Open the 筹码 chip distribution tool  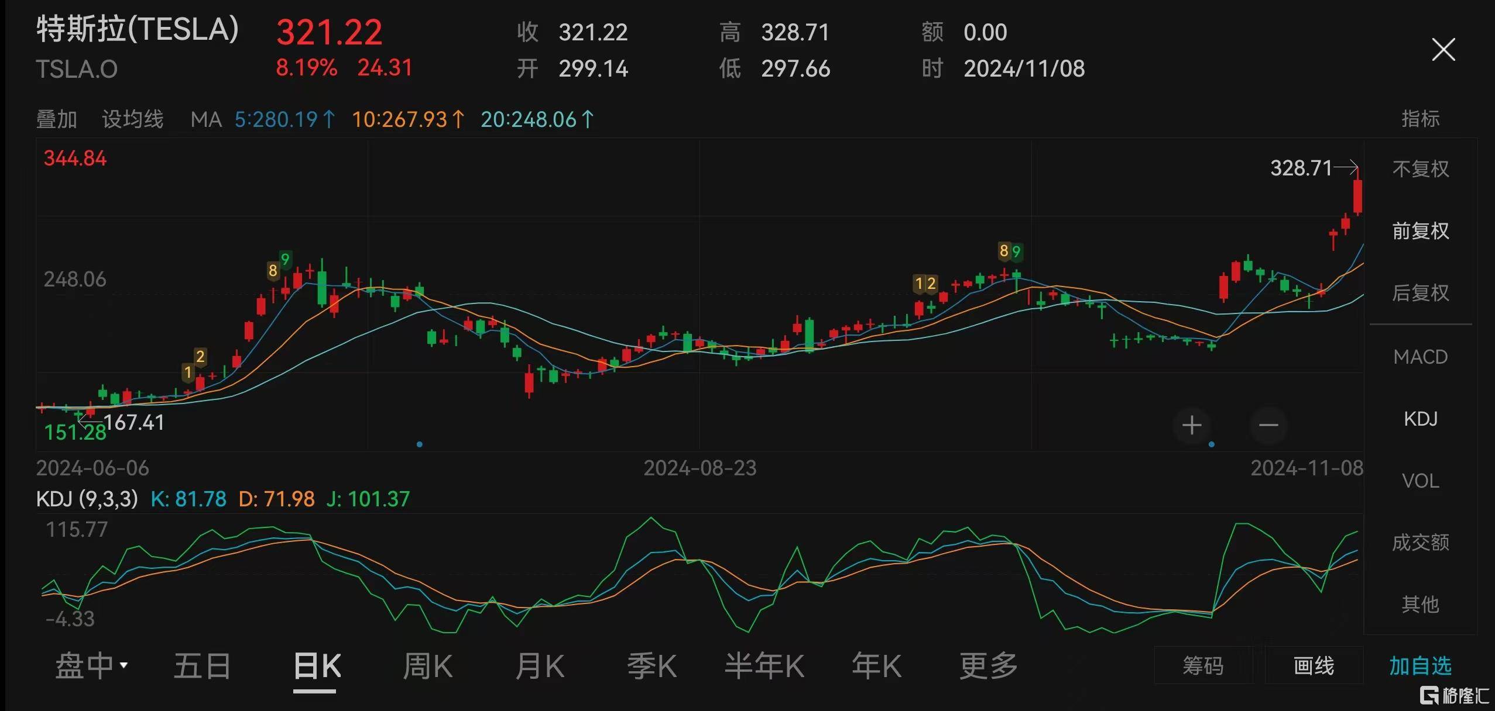click(1204, 665)
